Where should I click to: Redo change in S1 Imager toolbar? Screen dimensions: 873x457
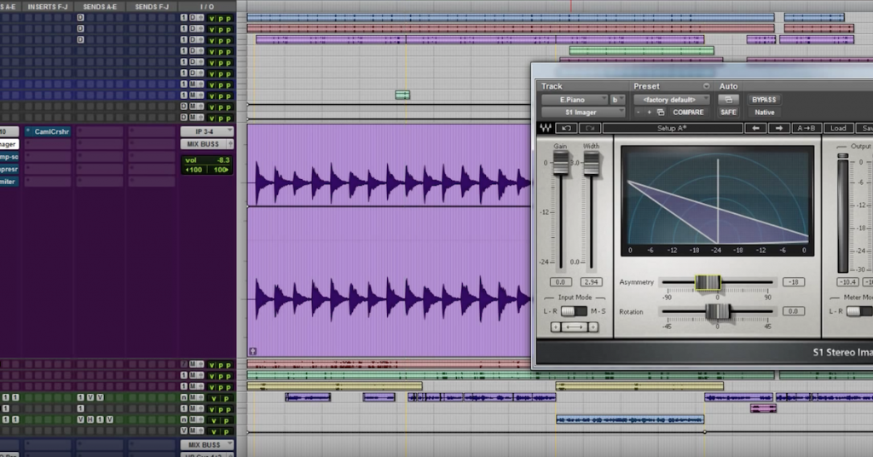pos(590,128)
